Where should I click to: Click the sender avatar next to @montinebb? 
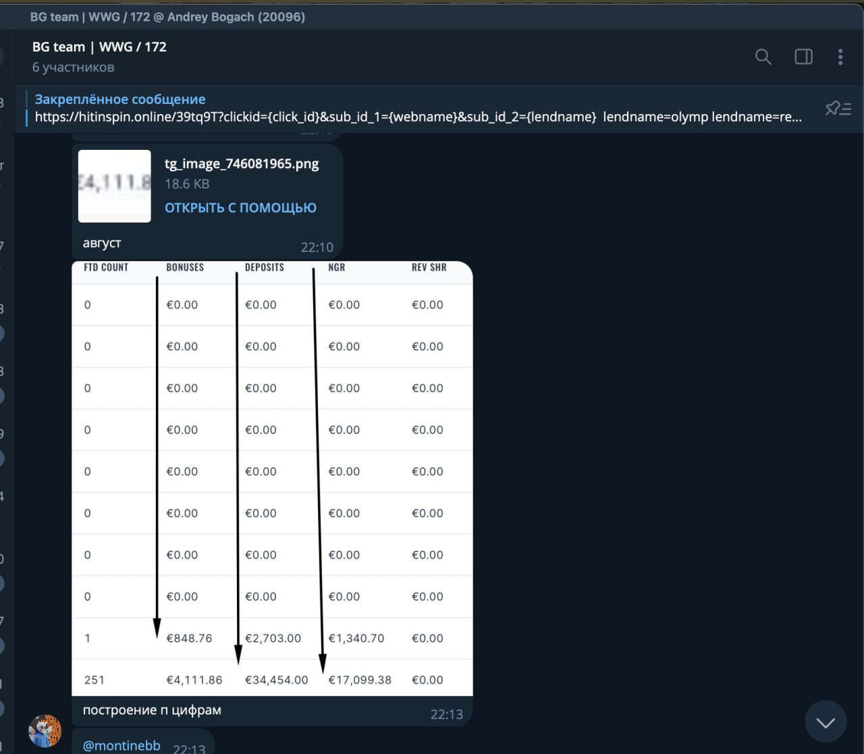click(x=45, y=731)
